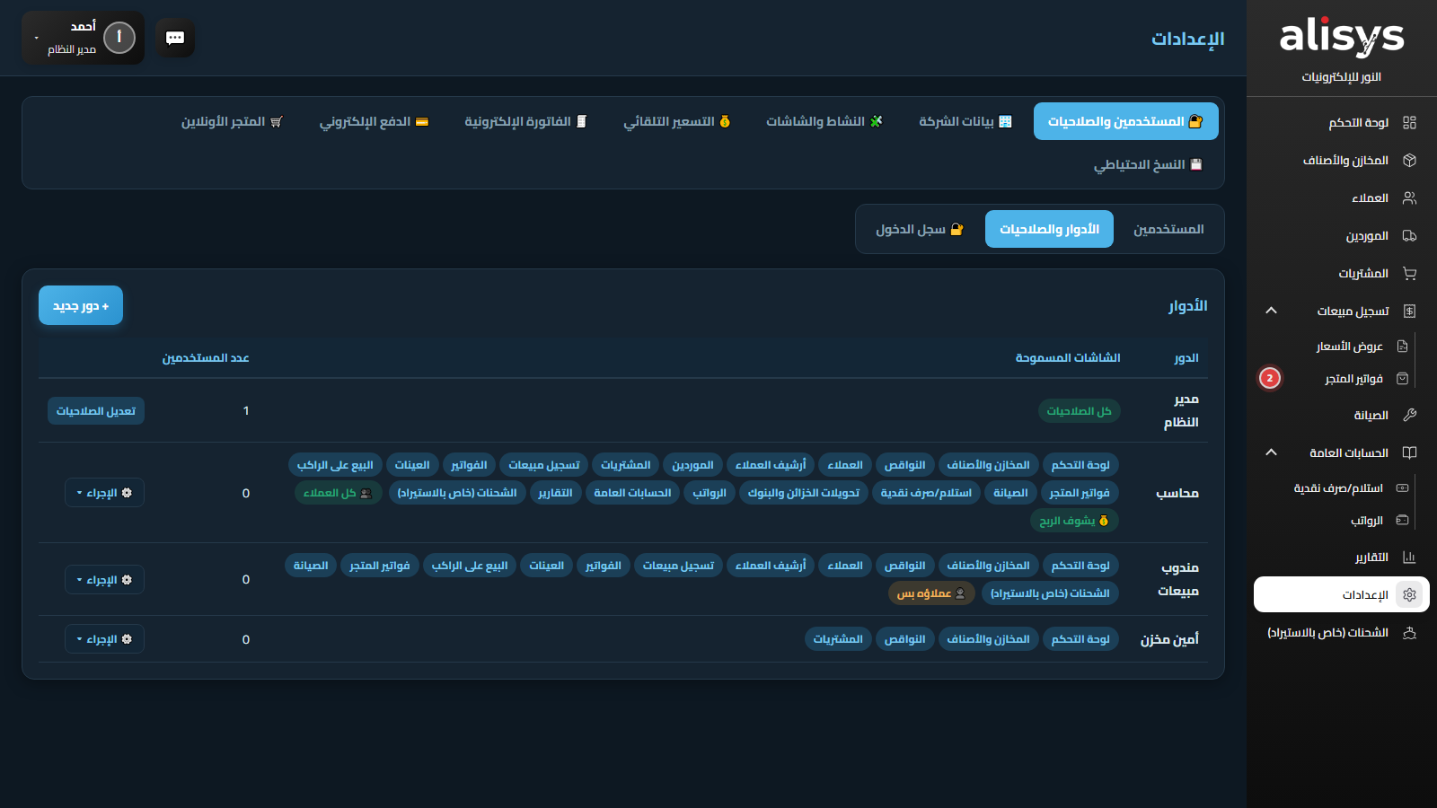Open التسعير التلقائي settings tab
The height and width of the screenshot is (808, 1437).
click(677, 121)
